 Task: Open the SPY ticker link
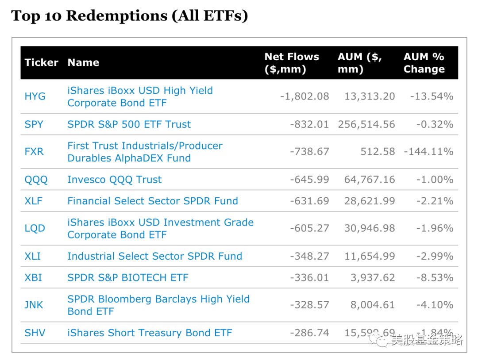(x=34, y=124)
